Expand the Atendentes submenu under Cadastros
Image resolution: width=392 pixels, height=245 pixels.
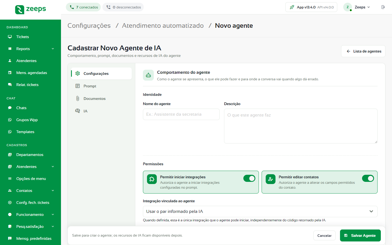(x=53, y=167)
